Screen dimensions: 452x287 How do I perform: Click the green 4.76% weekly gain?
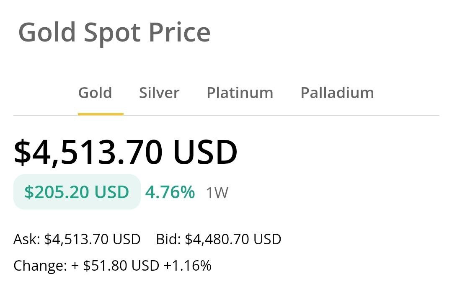coord(170,192)
